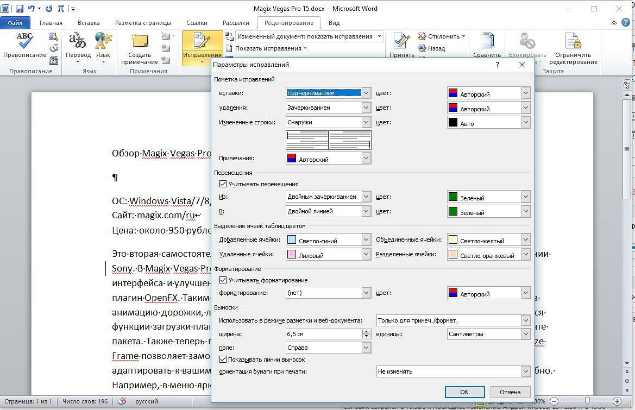This screenshot has height=410, width=635.
Task: Click the Назад previous change icon
Action: point(422,48)
